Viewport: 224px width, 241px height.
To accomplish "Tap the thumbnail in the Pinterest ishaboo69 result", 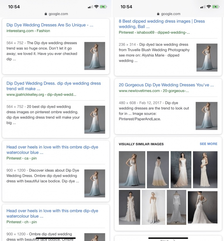I will tap(207, 57).
